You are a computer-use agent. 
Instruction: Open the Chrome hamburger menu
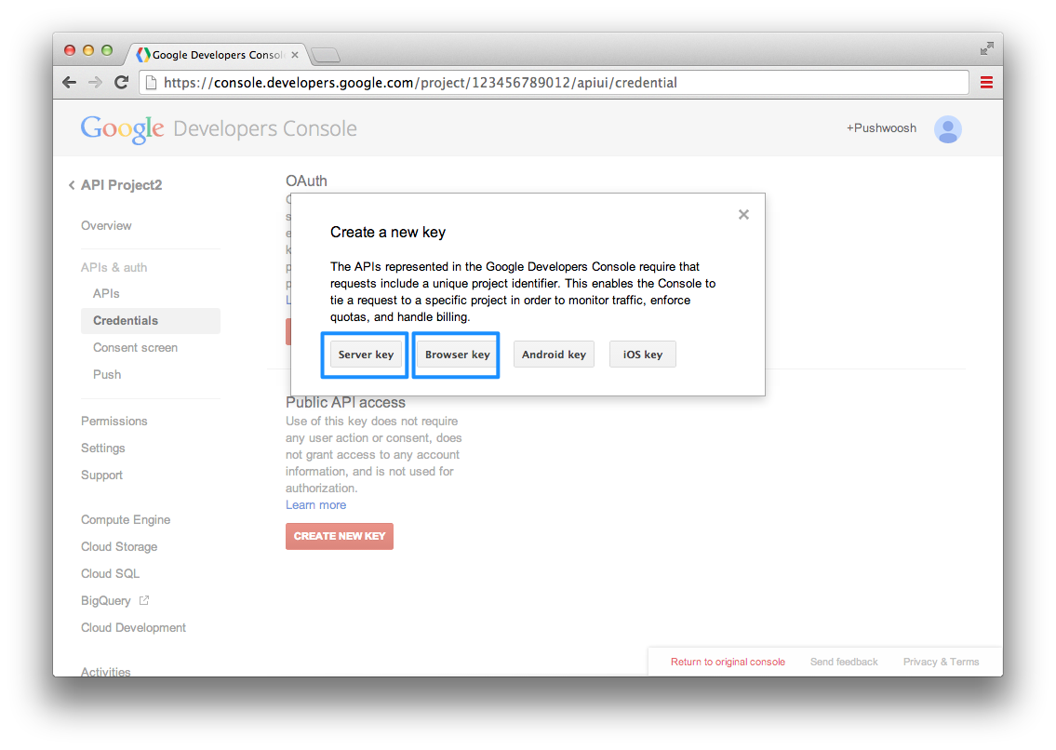(x=986, y=82)
